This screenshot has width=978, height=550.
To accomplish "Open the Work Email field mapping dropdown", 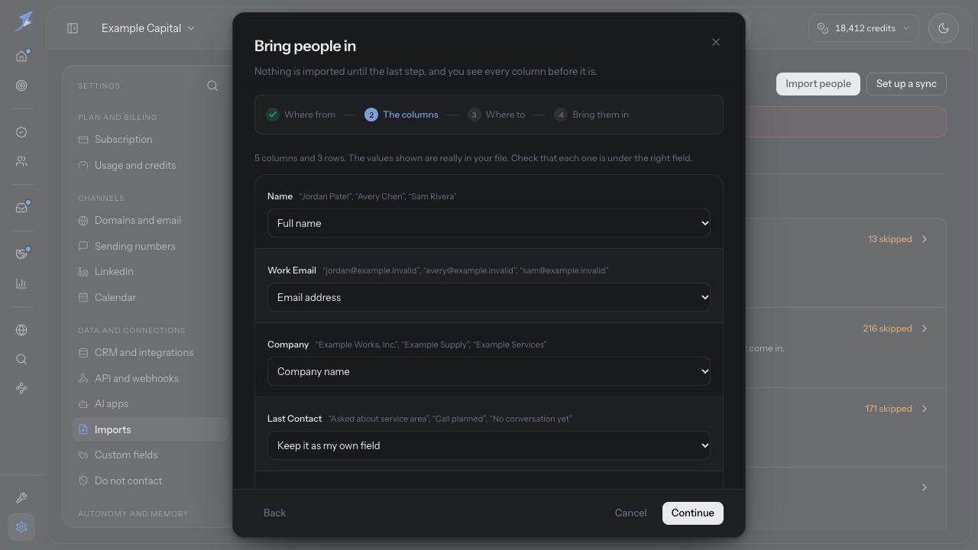I will click(x=489, y=297).
